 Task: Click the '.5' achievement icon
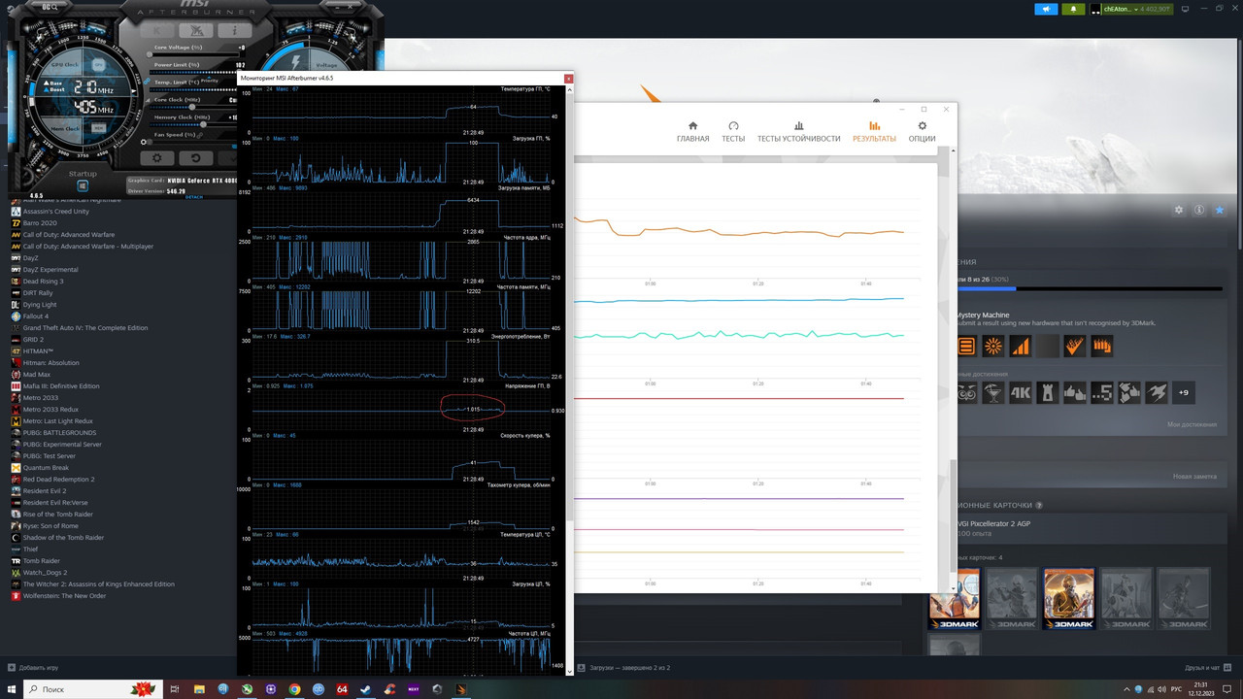pos(1102,392)
